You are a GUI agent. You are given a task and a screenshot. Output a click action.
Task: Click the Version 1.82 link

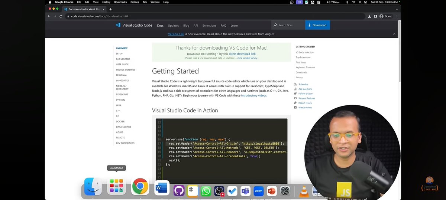pos(176,34)
